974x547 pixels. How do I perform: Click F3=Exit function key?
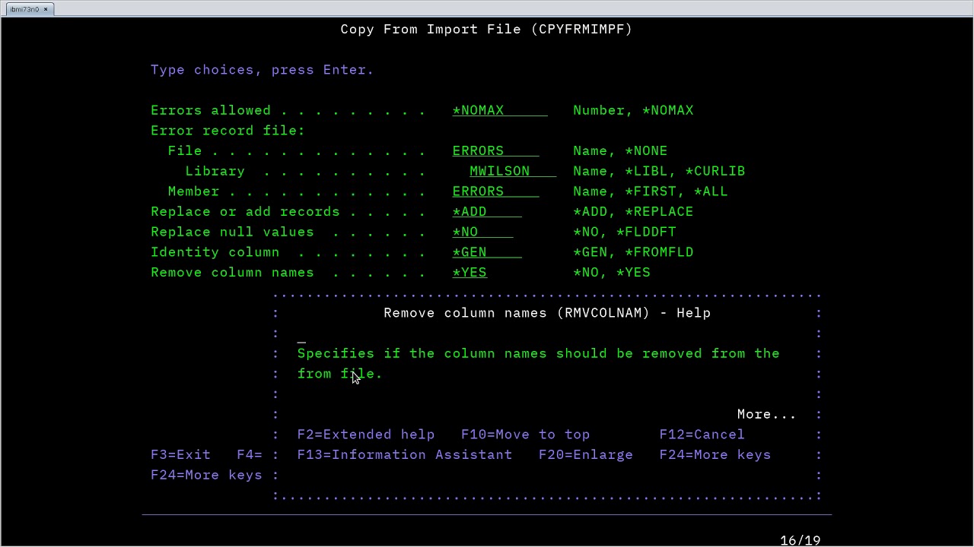point(180,455)
